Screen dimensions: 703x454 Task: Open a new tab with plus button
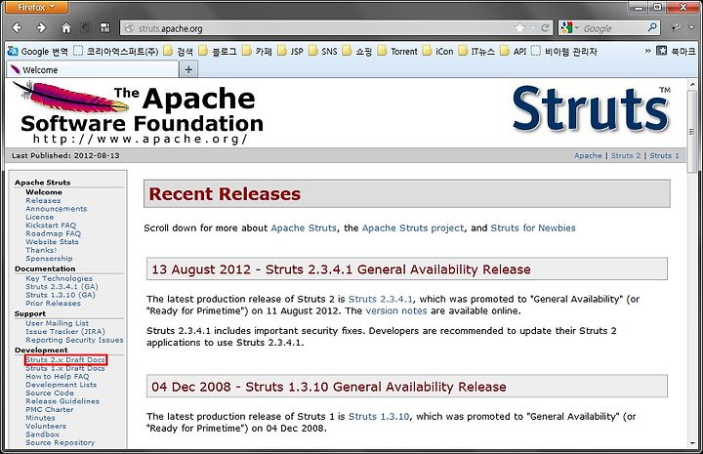[x=188, y=69]
